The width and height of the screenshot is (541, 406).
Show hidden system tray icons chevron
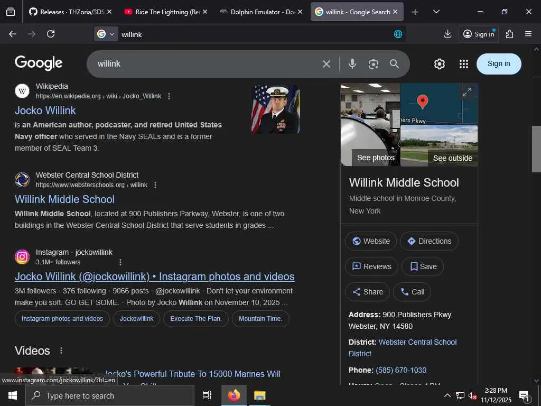(447, 395)
